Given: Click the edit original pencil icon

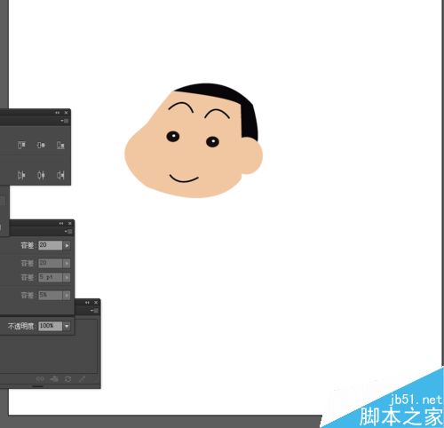Looking at the screenshot, I should click(82, 379).
